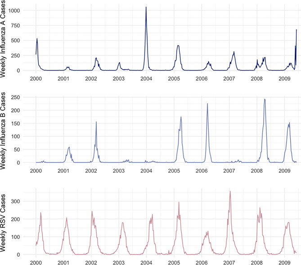This screenshot has height=265, width=301.
Task: Click year 2009 under Influenza A chart
Action: [x=284, y=79]
